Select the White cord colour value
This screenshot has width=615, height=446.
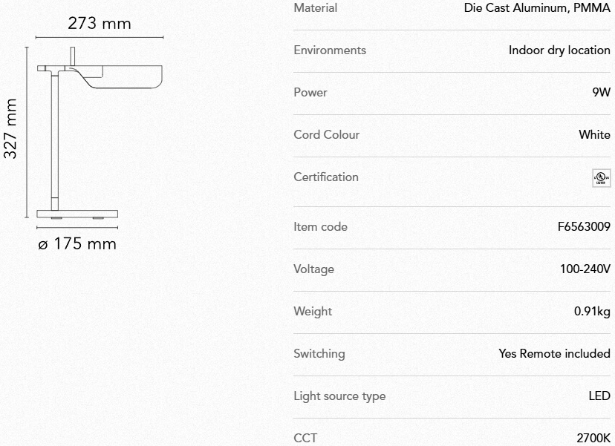pos(594,135)
